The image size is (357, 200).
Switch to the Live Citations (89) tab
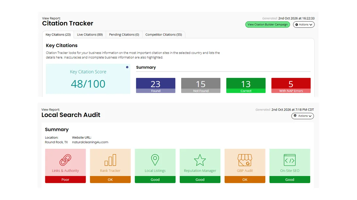[x=90, y=35]
